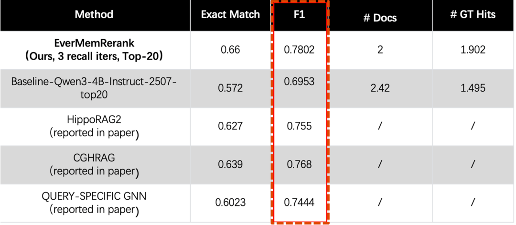Click the QUERY-SPECIFIC GNN method cell
This screenshot has width=516, height=225.
pos(94,203)
